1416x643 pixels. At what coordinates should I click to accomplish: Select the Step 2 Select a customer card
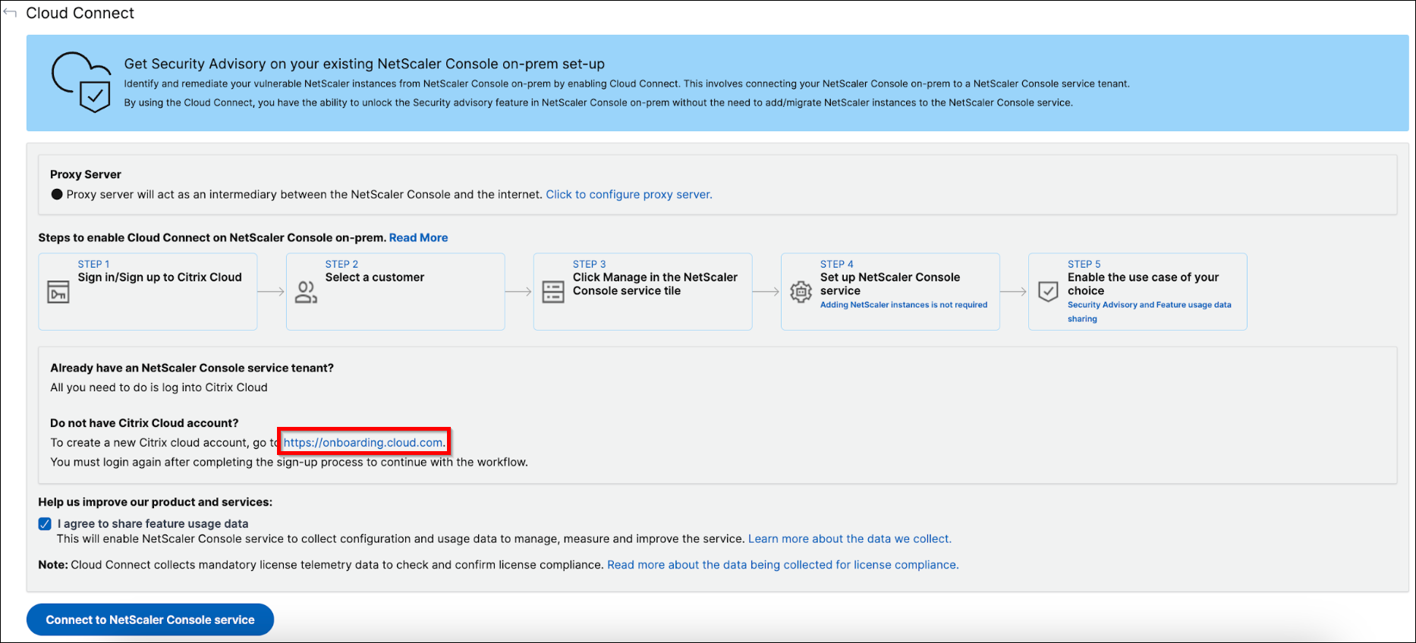(x=395, y=291)
